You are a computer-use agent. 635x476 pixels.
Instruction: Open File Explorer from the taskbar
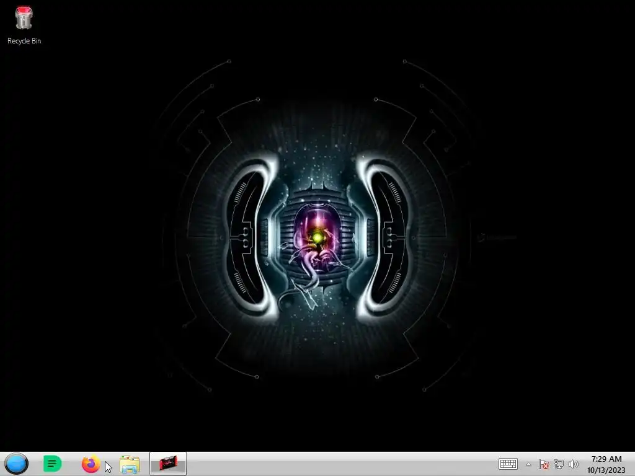pyautogui.click(x=130, y=464)
